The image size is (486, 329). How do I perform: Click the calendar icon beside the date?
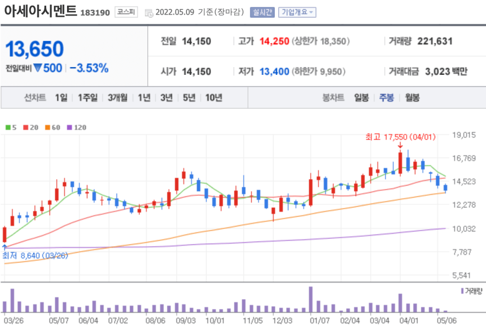pyautogui.click(x=149, y=13)
